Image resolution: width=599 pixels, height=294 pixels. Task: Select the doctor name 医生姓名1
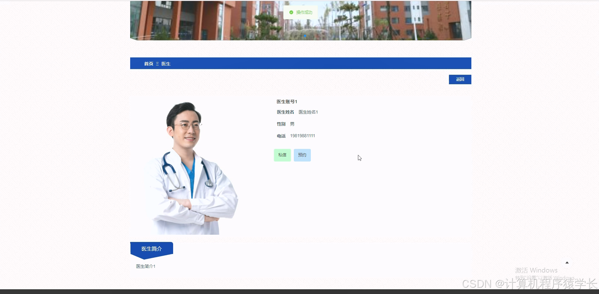[x=308, y=112]
